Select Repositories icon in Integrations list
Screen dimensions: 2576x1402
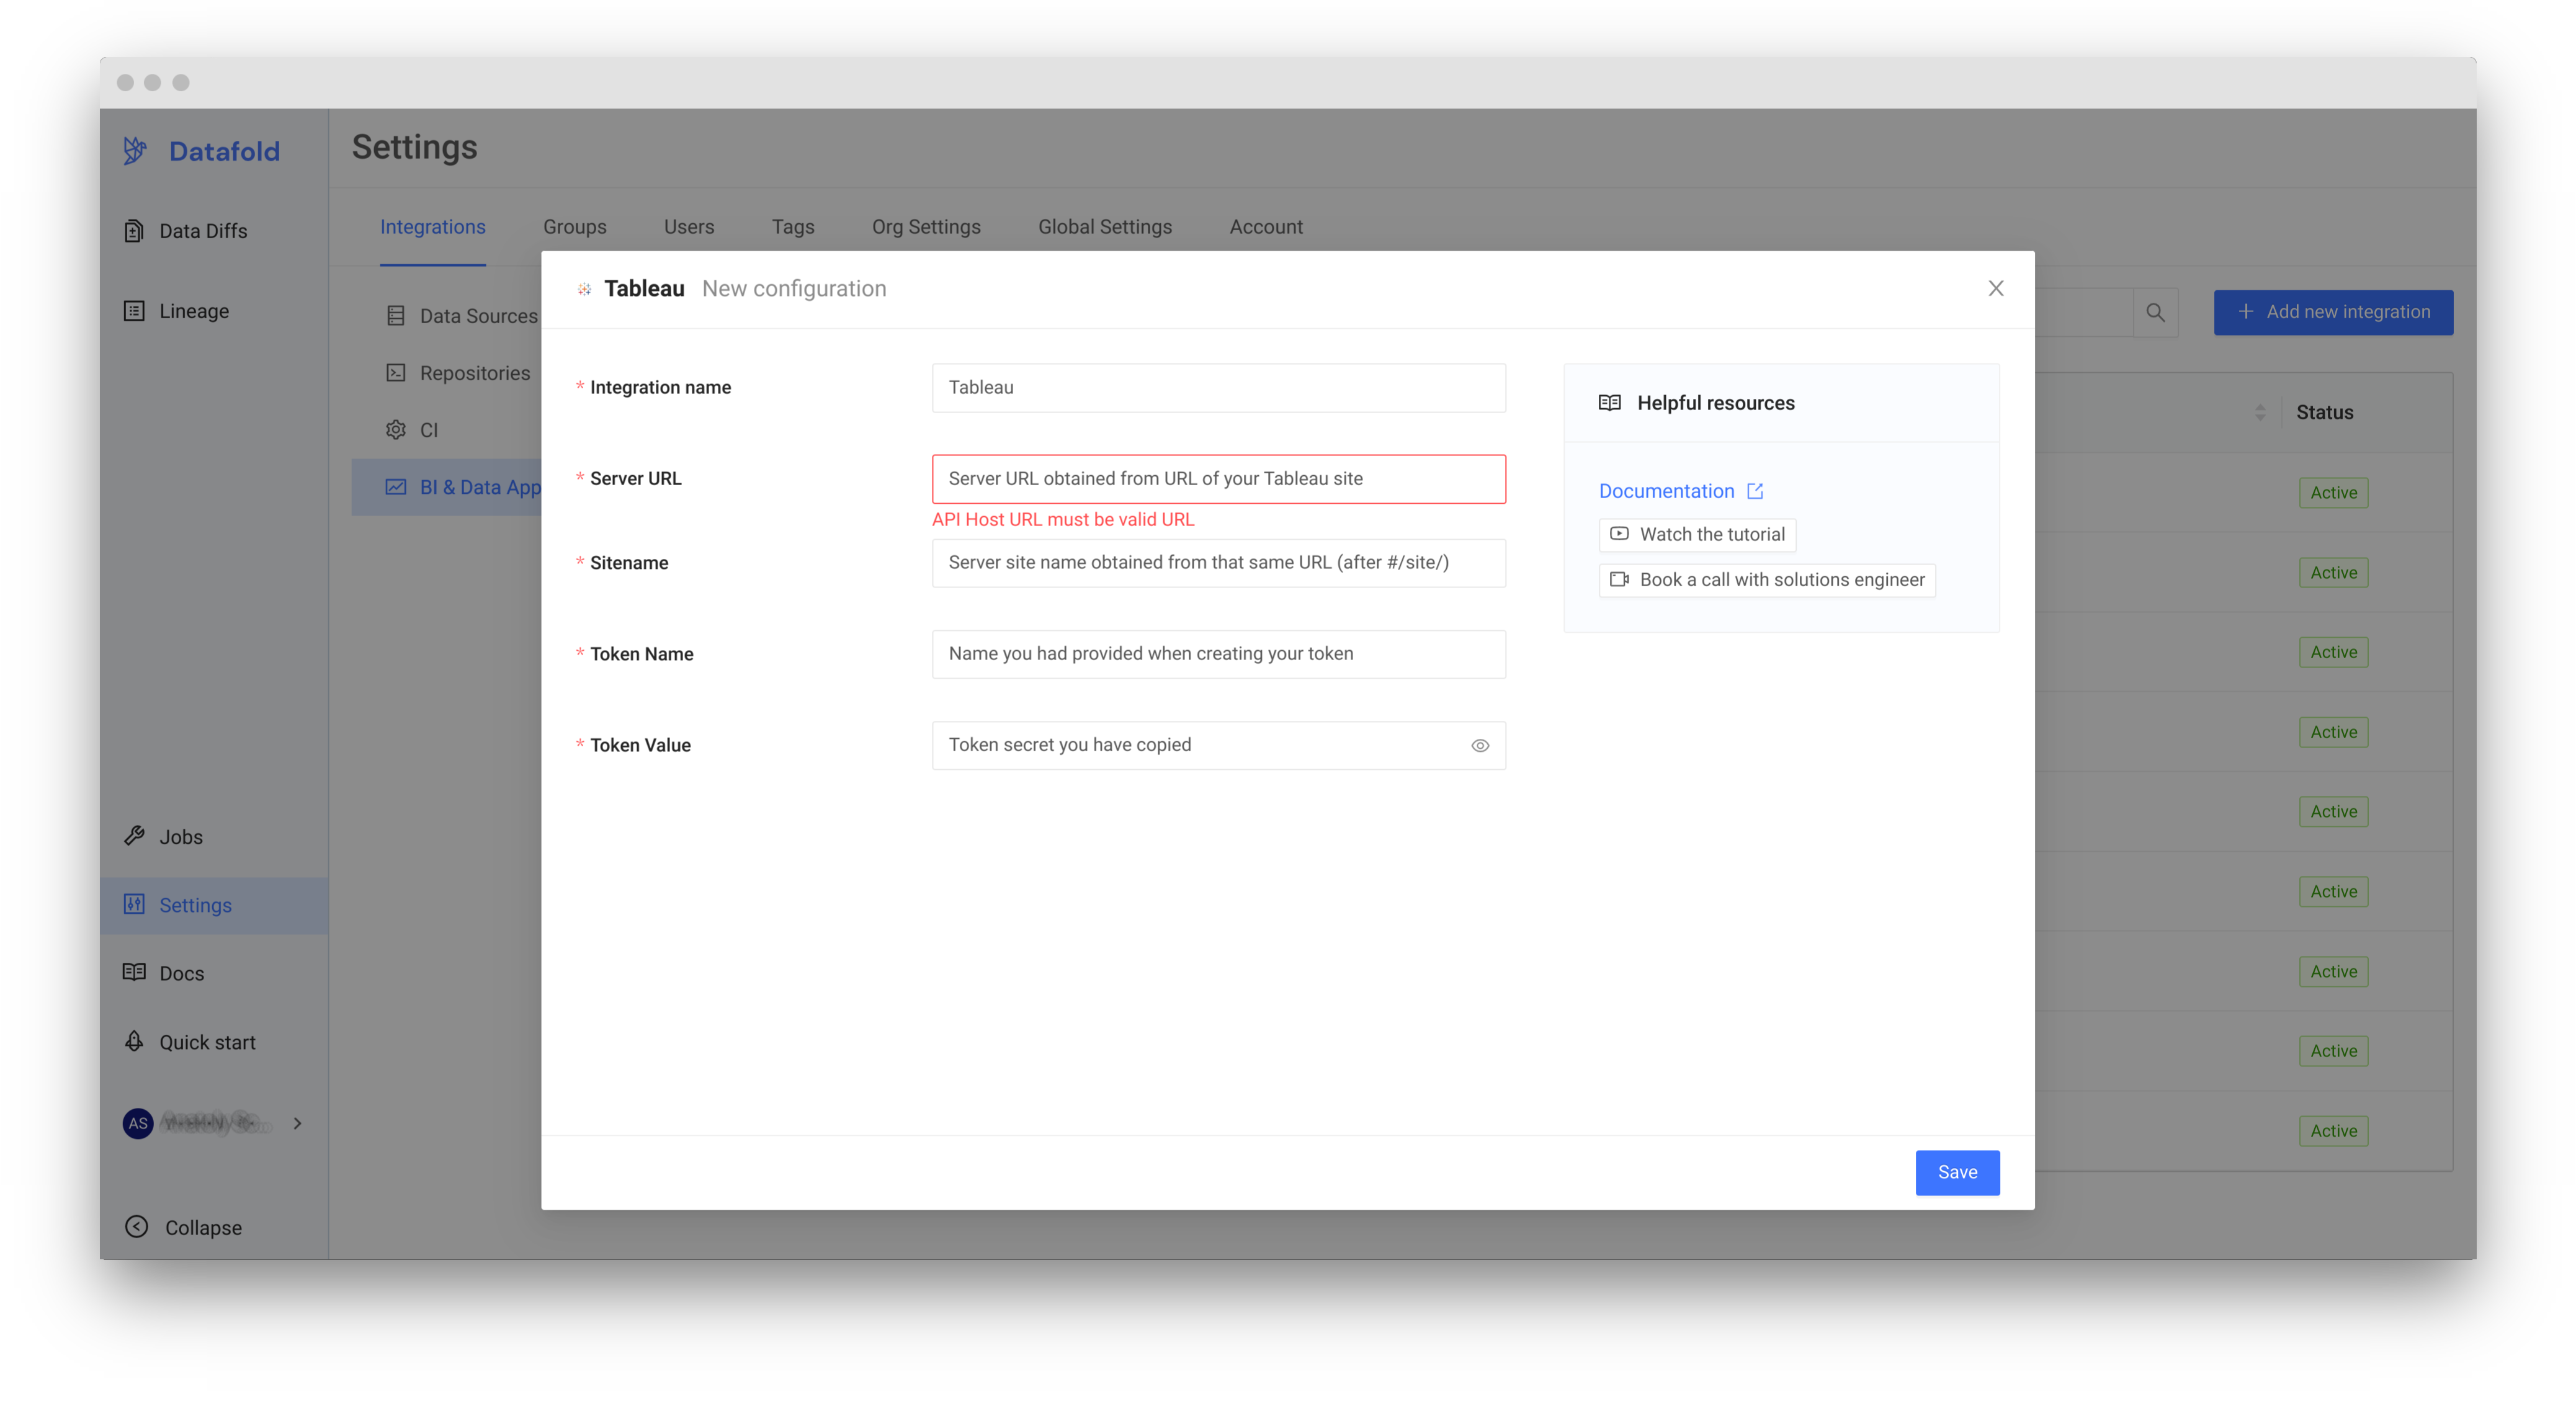point(396,373)
